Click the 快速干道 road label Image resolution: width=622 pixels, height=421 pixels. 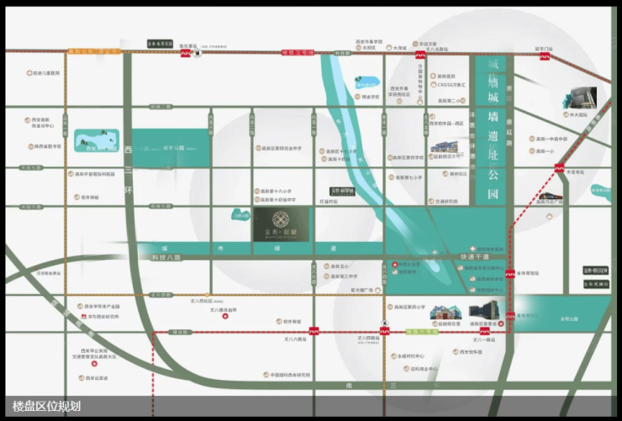[x=474, y=257]
